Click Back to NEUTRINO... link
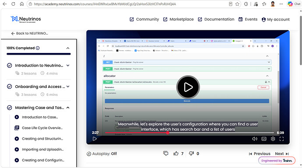The height and width of the screenshot is (168, 302). click(x=29, y=33)
